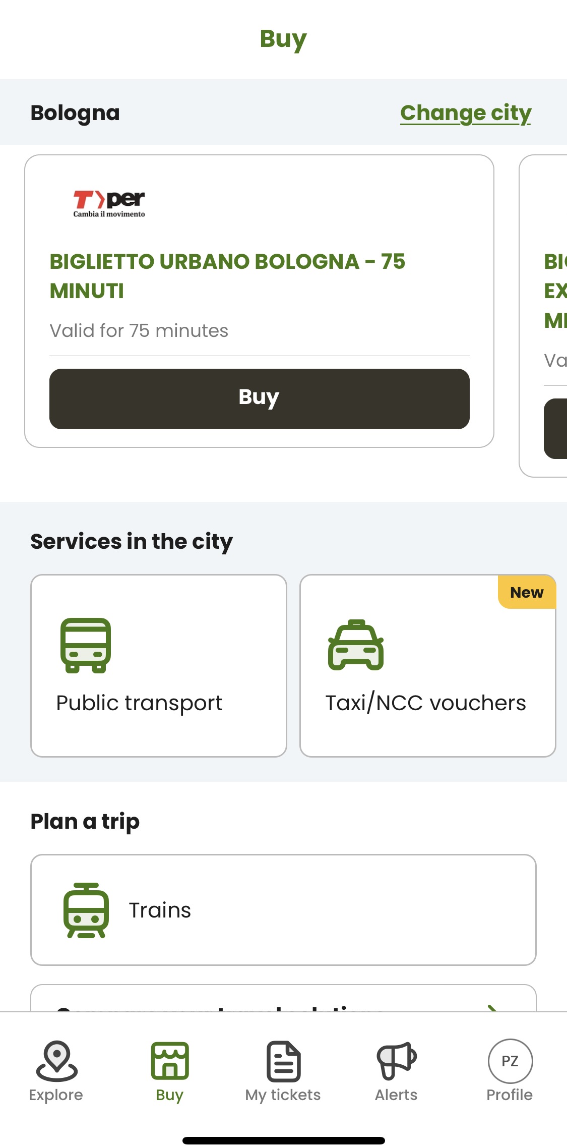Viewport: 567px width, 1148px height.
Task: Switch to the Alerts tab label
Action: click(x=397, y=1095)
